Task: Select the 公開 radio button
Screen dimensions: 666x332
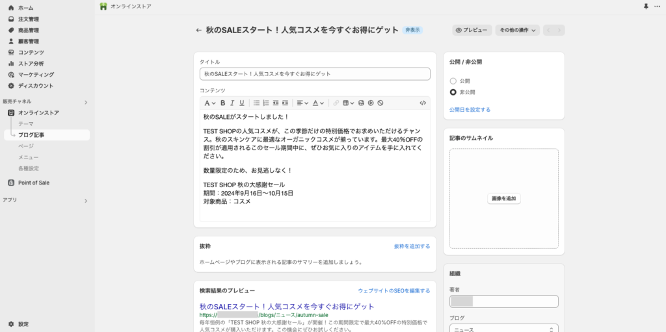Action: coord(453,81)
